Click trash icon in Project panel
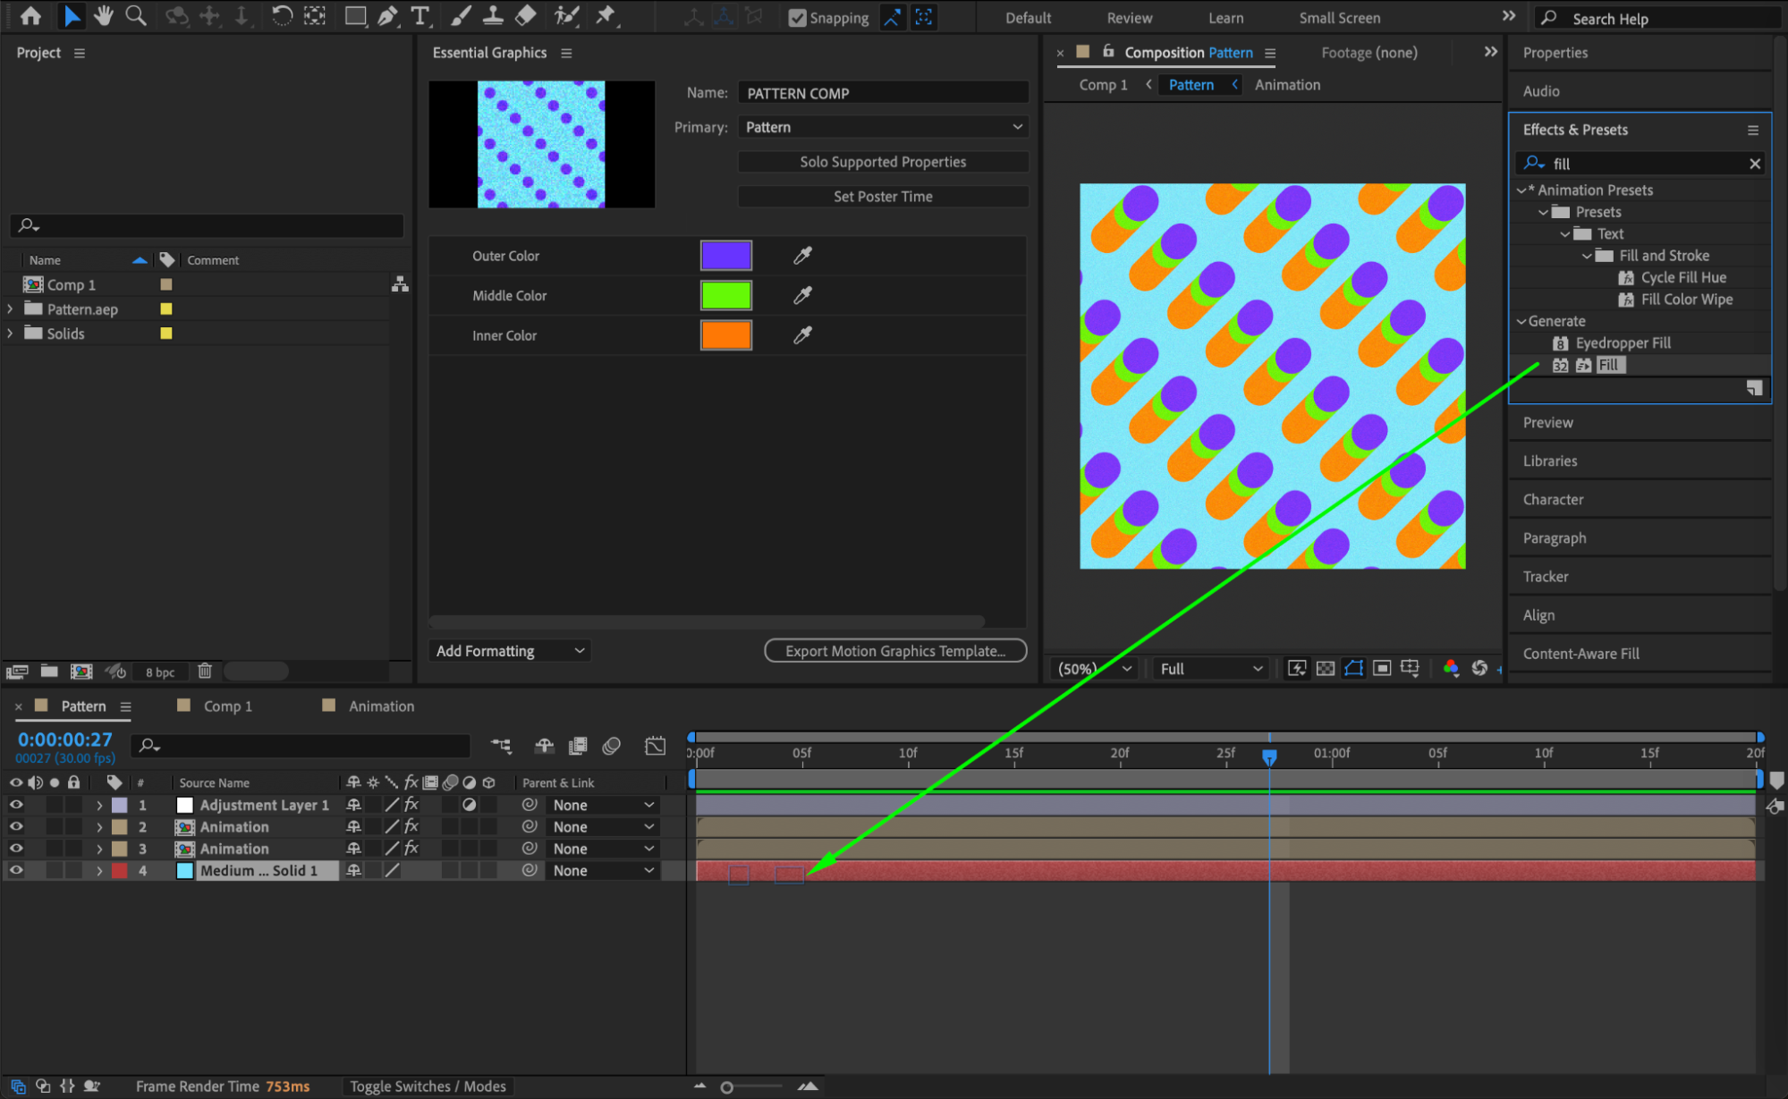 point(205,671)
